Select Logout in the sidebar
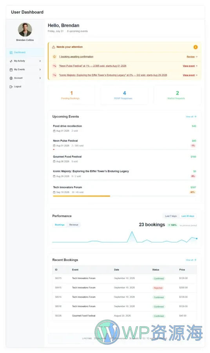 [25, 87]
